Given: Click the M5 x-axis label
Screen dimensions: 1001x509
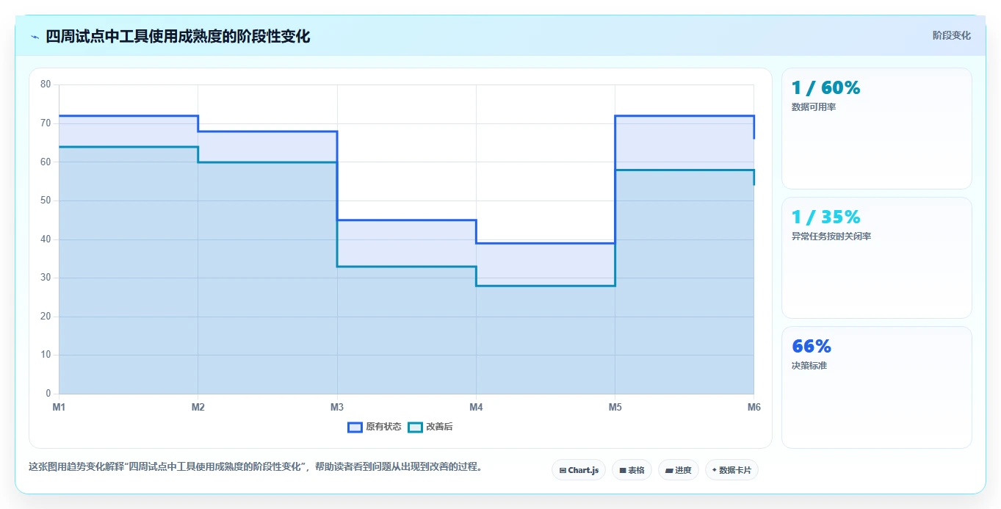Looking at the screenshot, I should point(615,407).
